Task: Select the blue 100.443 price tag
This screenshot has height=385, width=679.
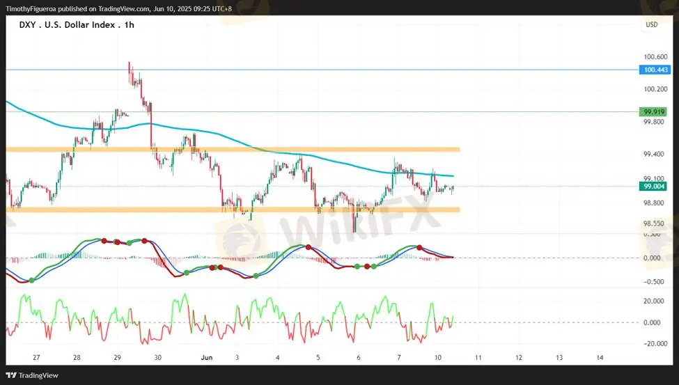Action: [x=655, y=70]
